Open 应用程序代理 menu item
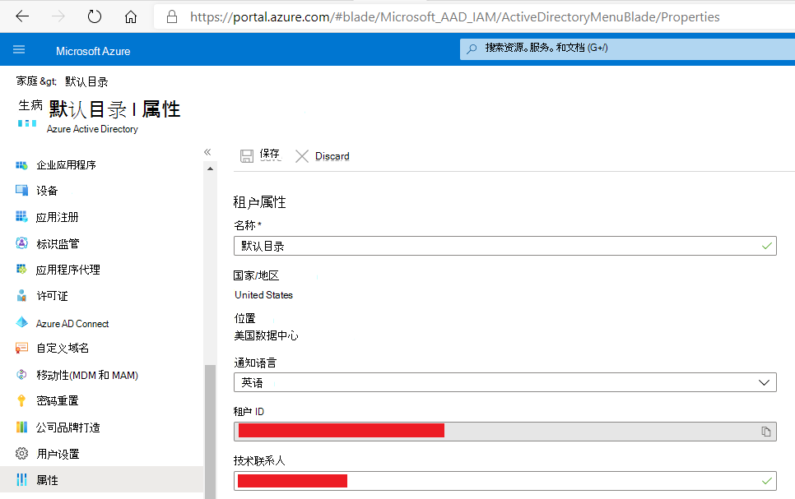Image resolution: width=795 pixels, height=499 pixels. [x=68, y=270]
